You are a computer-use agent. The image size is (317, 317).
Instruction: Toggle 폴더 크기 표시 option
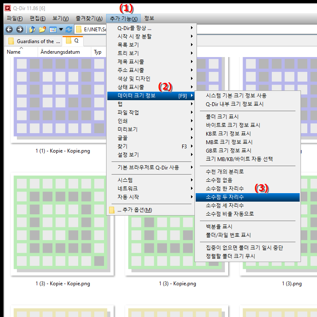pyautogui.click(x=247, y=117)
